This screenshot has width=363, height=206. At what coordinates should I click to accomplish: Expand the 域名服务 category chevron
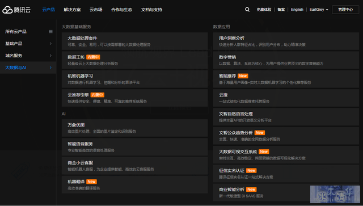pyautogui.click(x=50, y=56)
